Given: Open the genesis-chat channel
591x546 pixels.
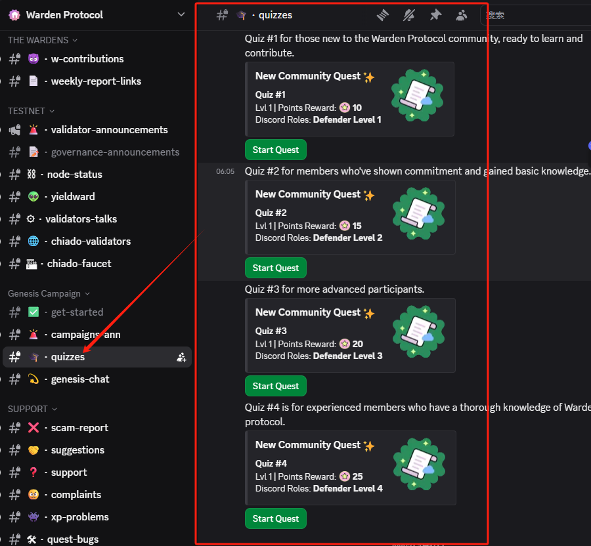Looking at the screenshot, I should click(79, 379).
